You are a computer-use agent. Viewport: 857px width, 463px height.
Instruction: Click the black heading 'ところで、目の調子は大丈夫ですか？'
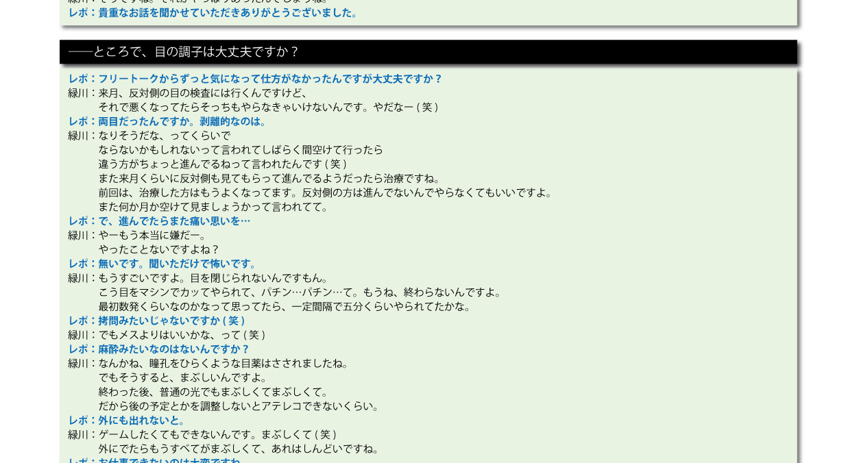click(184, 52)
